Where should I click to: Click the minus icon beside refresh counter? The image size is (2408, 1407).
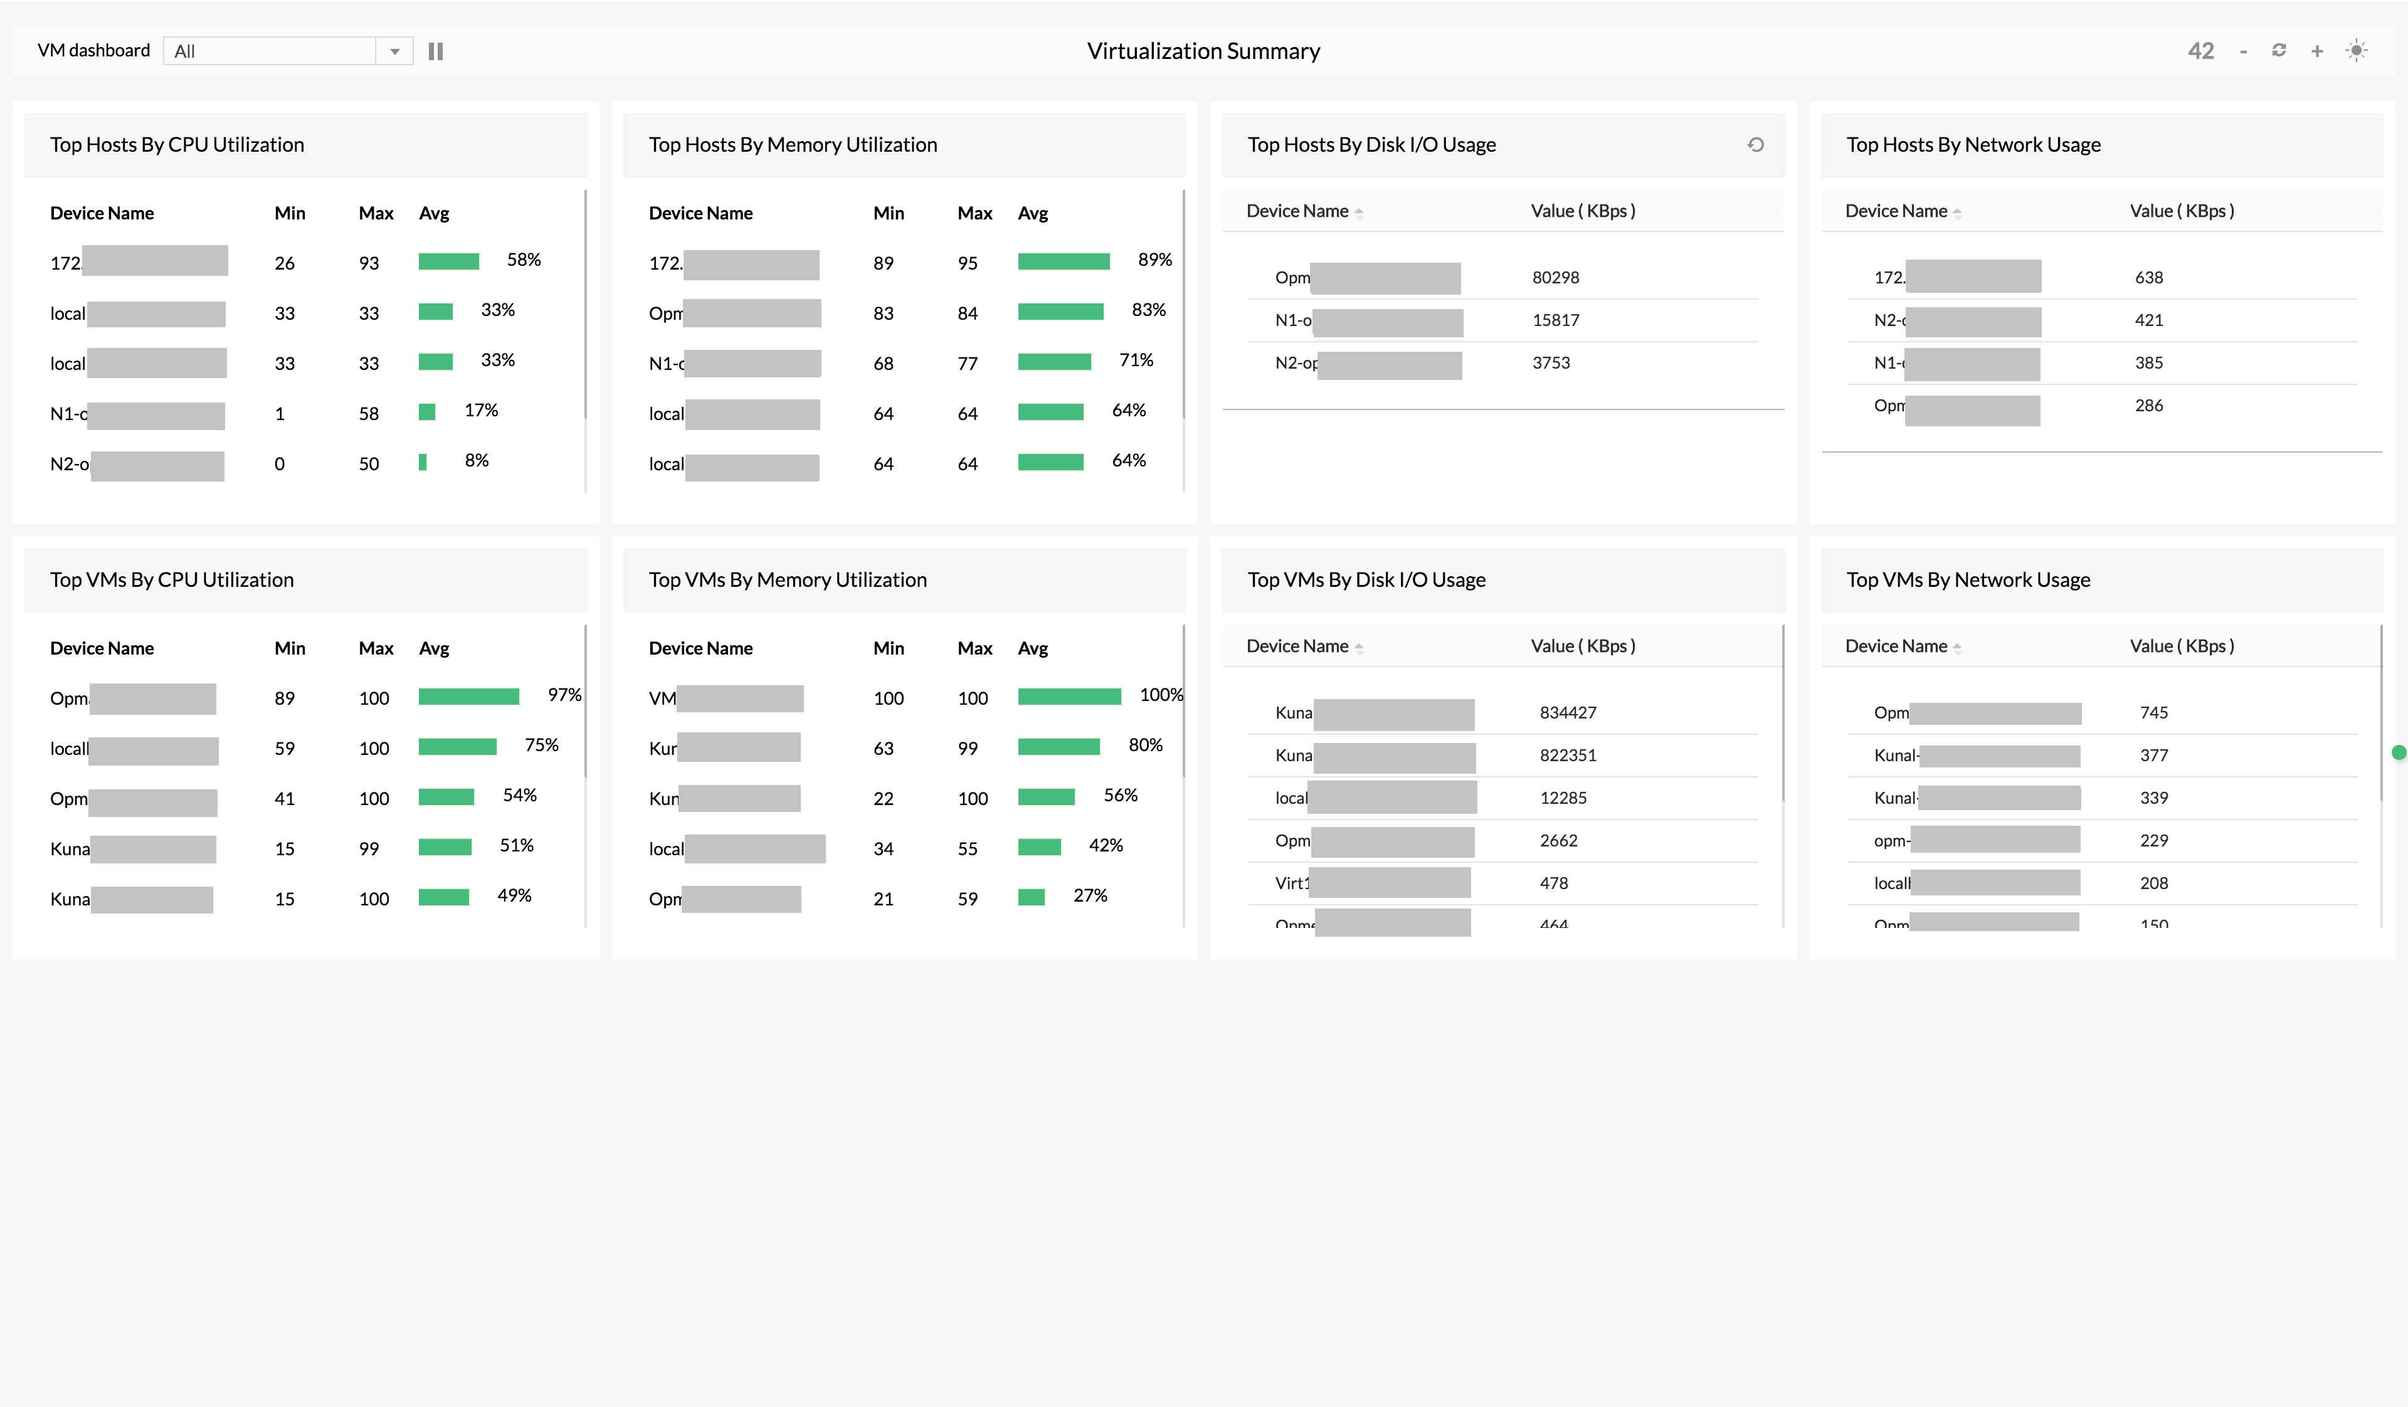(2242, 51)
